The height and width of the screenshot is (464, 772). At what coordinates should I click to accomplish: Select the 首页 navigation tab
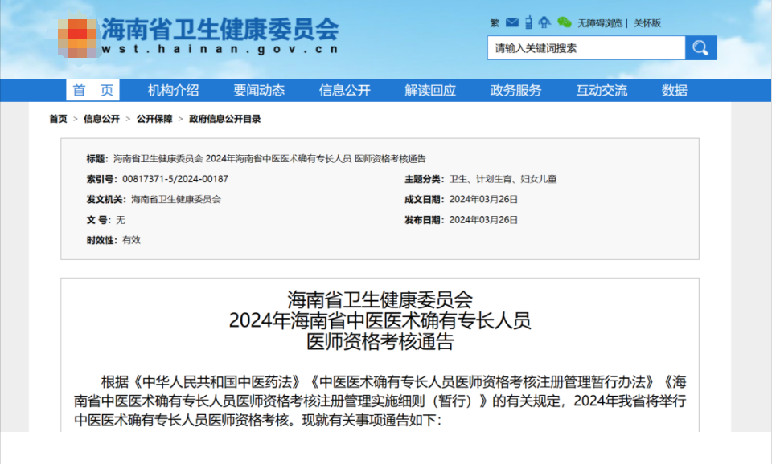point(92,91)
